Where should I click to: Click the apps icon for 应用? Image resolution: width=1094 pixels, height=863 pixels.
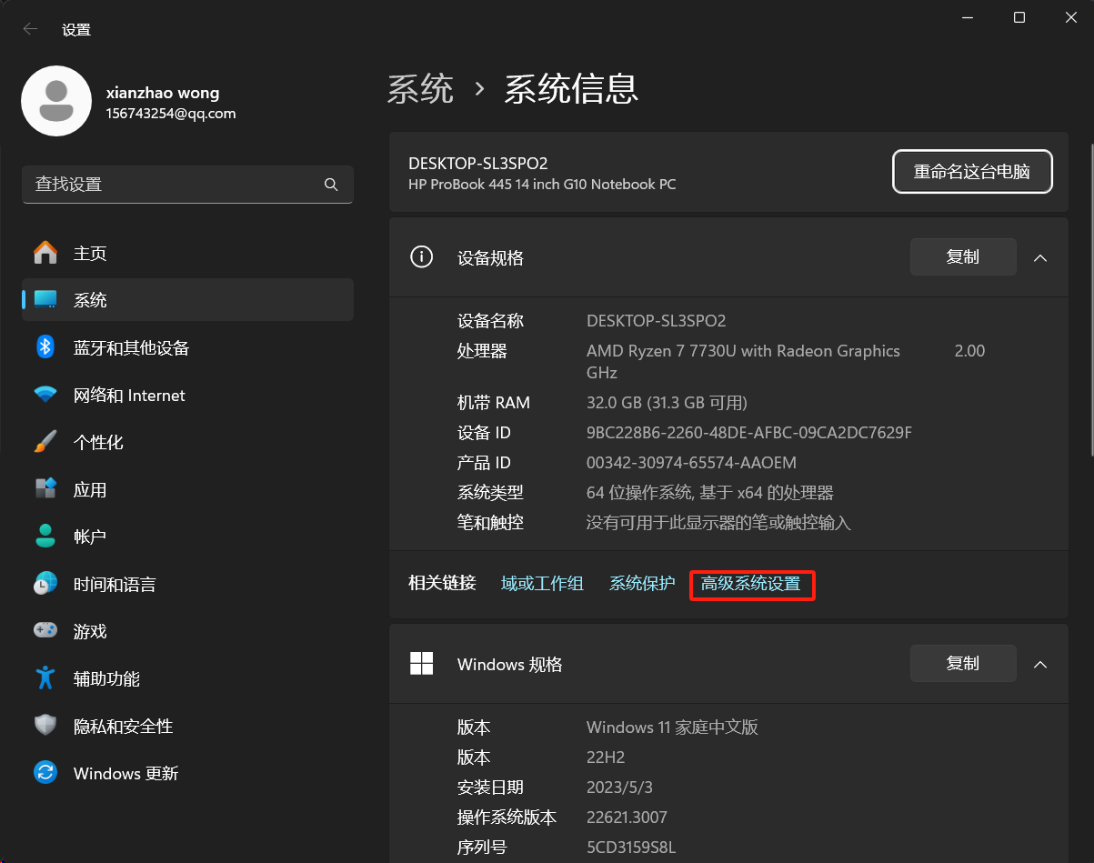point(45,489)
